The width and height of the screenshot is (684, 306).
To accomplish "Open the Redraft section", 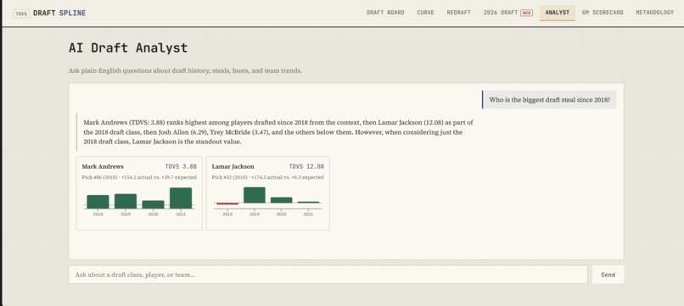I will point(458,13).
